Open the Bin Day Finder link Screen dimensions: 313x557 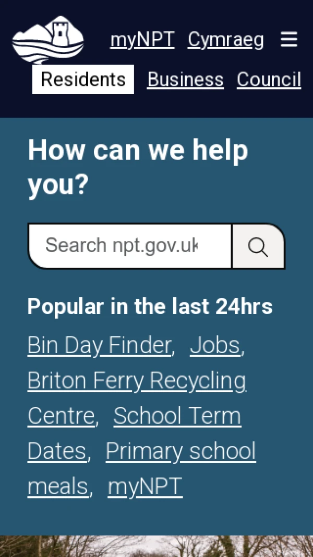pyautogui.click(x=99, y=345)
